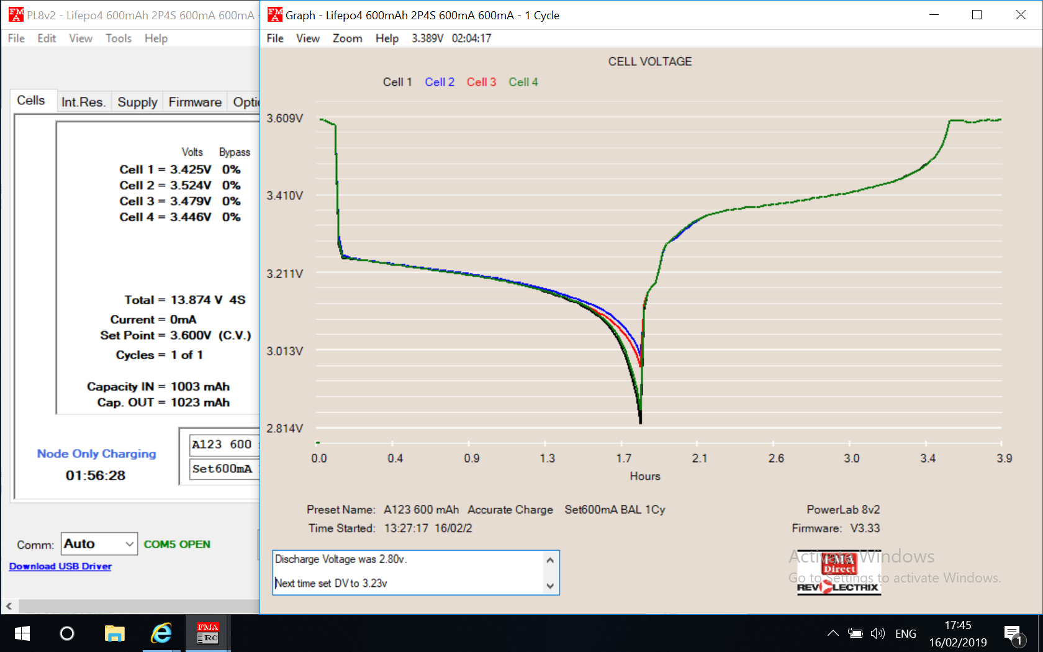Image resolution: width=1043 pixels, height=652 pixels.
Task: Click the notes text box with discharge voltage
Action: tap(409, 572)
